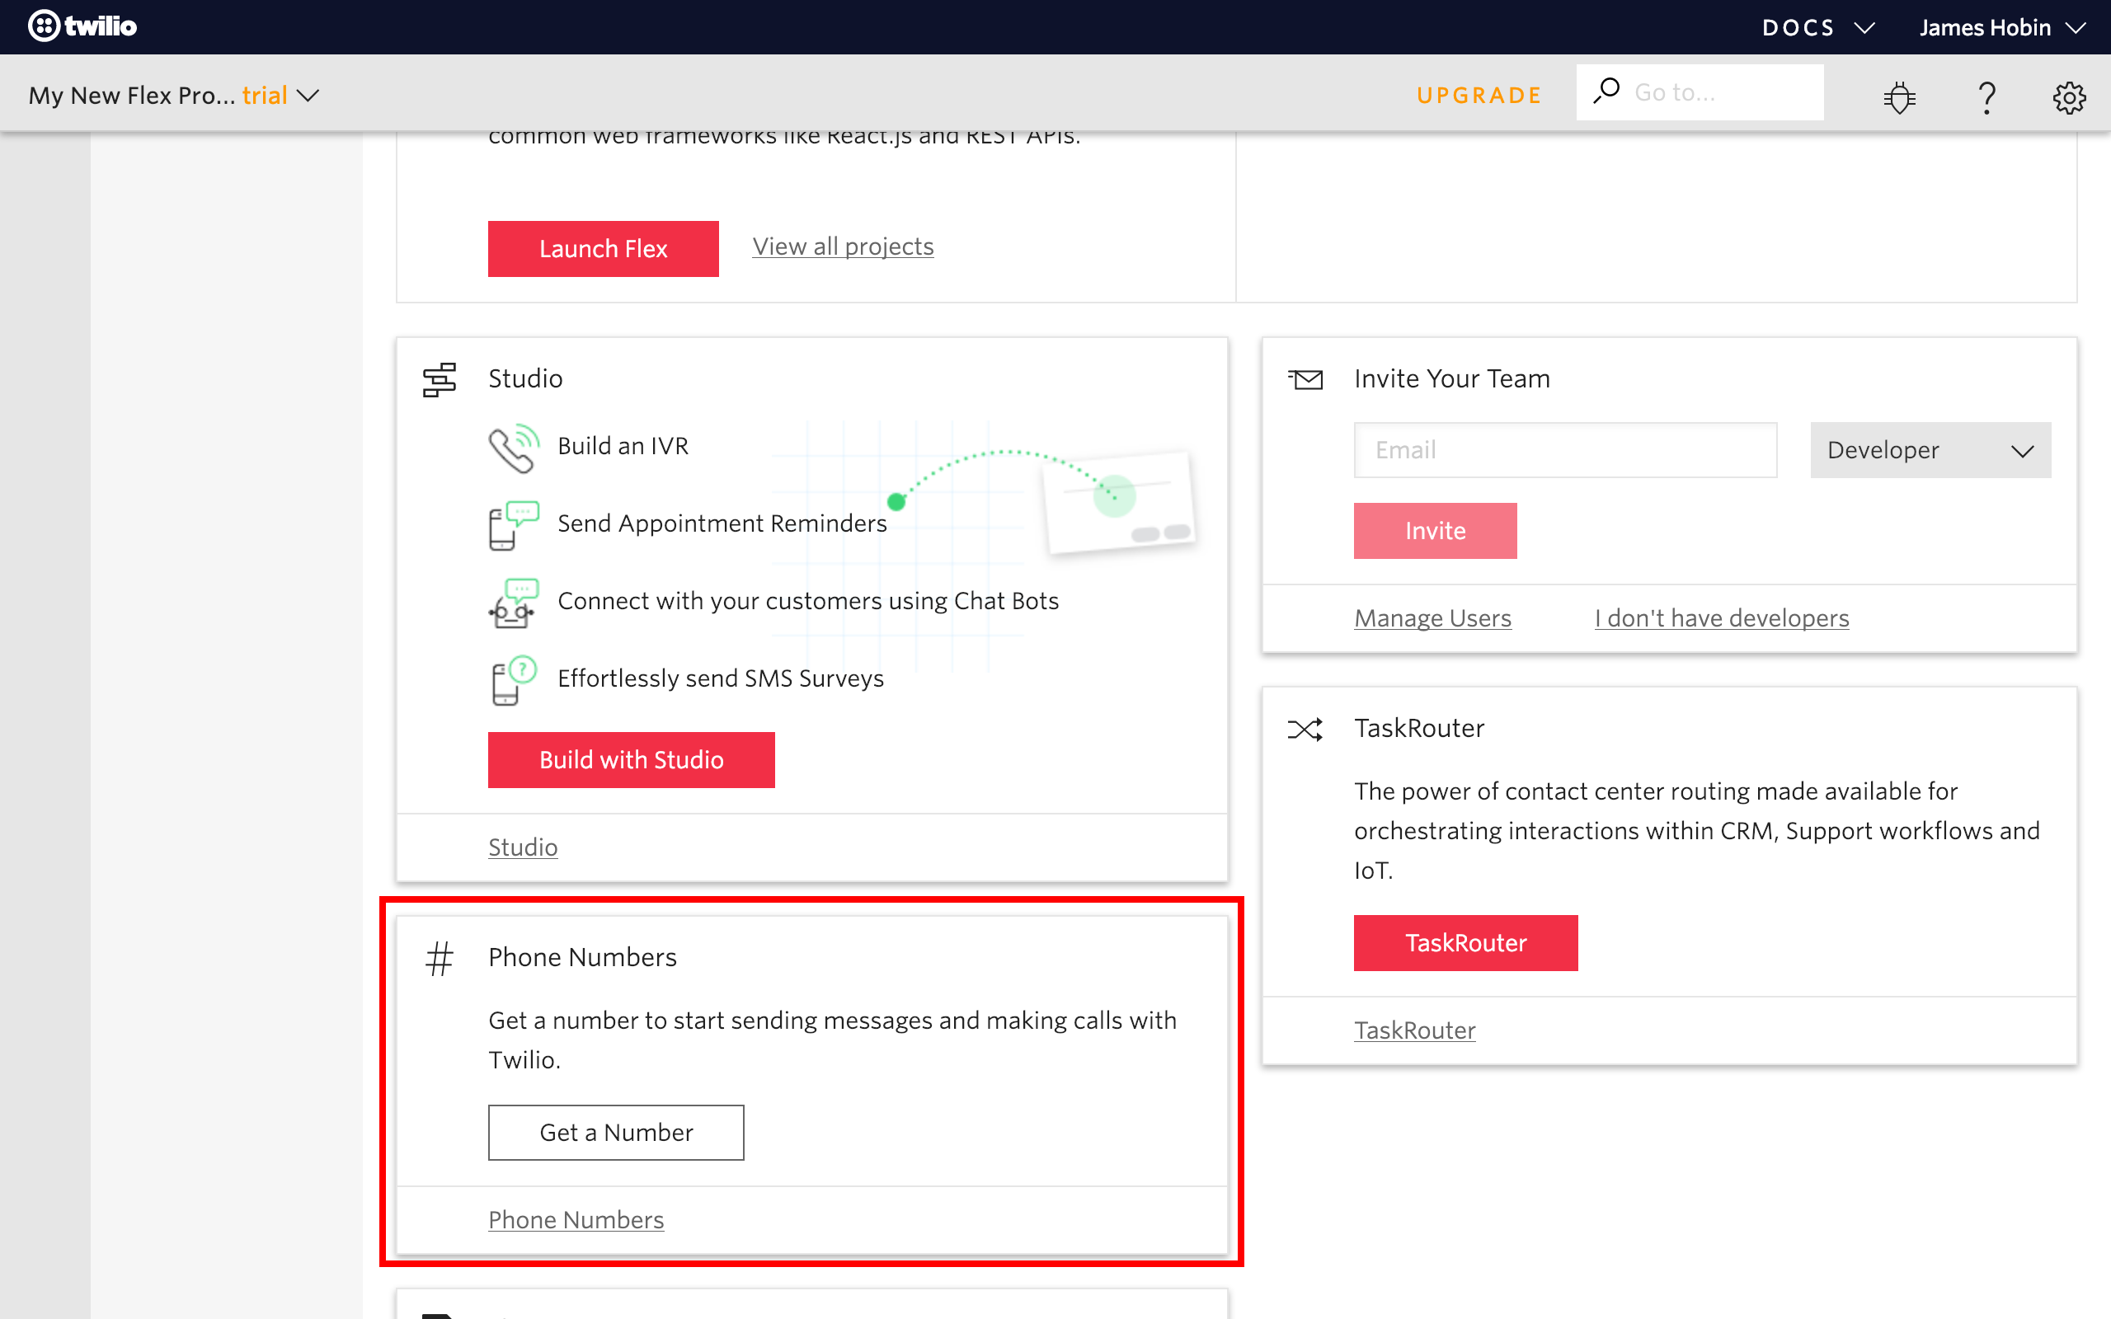
Task: Click the Phone Numbers hash icon
Action: tap(440, 957)
